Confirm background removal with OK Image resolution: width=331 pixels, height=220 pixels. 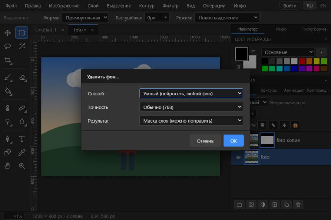coord(233,141)
